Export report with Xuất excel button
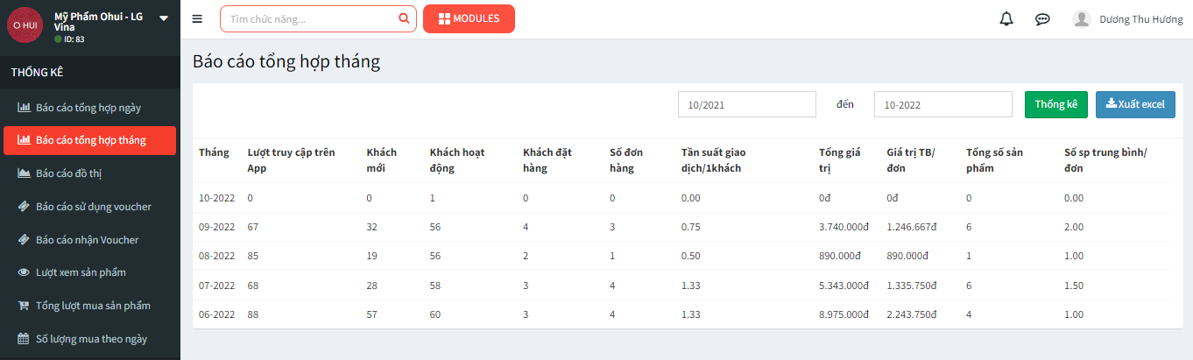The width and height of the screenshot is (1193, 360). [x=1135, y=104]
